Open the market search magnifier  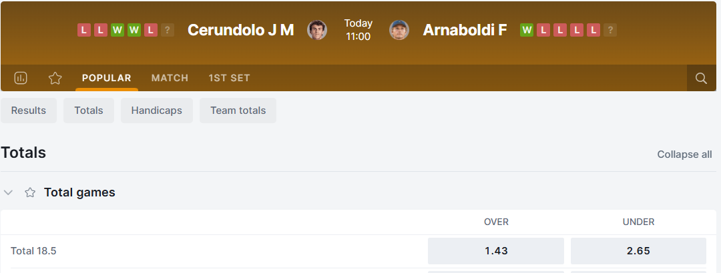701,78
